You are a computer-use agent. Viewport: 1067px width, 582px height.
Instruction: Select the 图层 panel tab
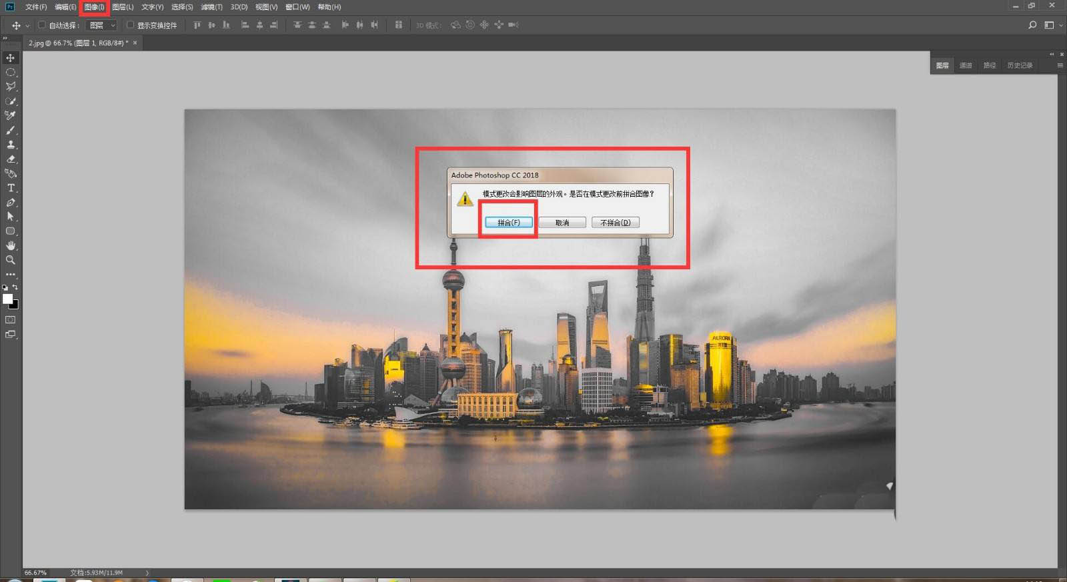coord(942,65)
